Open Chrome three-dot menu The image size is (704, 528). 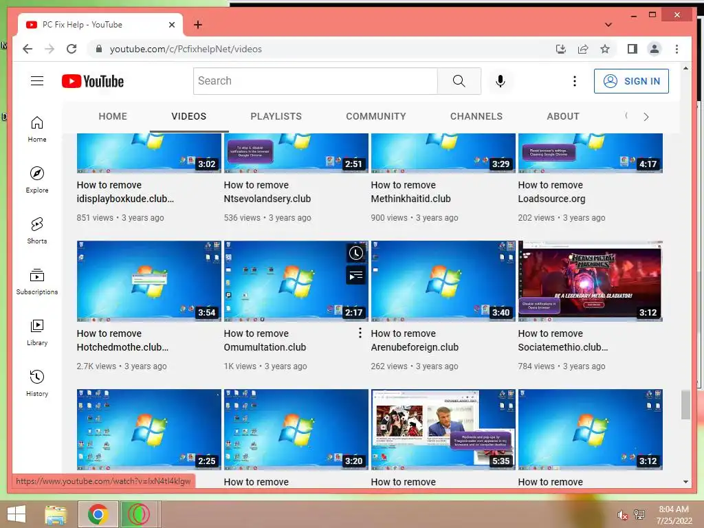pos(676,49)
